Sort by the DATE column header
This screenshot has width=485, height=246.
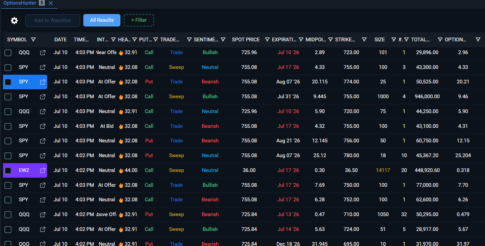tap(60, 40)
